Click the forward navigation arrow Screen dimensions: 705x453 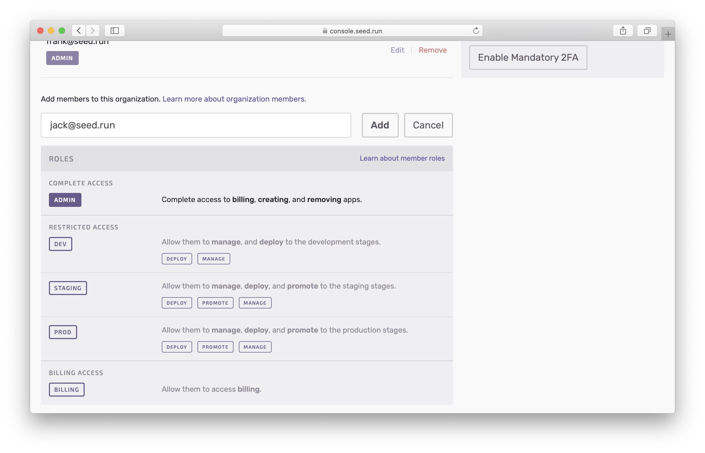point(93,31)
